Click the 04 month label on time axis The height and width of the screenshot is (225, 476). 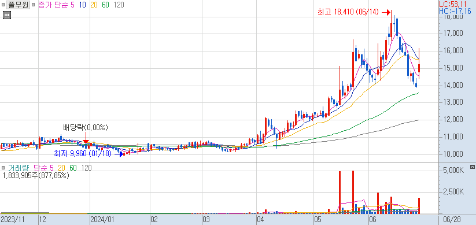click(x=260, y=219)
